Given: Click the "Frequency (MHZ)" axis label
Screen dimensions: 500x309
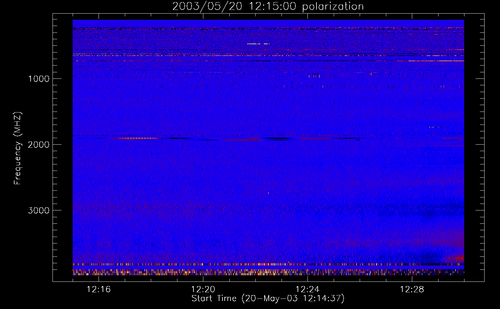Looking at the screenshot, I should click(18, 148).
